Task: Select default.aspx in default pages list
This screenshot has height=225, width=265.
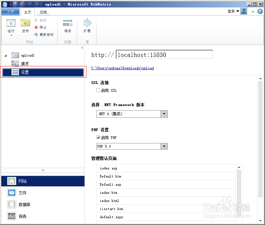Action: (166, 217)
